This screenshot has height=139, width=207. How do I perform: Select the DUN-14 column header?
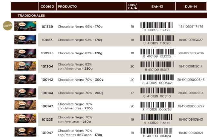pyautogui.click(x=191, y=6)
